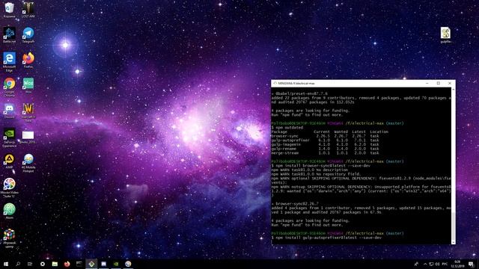The image size is (479, 269).
Task: Click the active Git Bash taskbar icon
Action: click(x=91, y=264)
